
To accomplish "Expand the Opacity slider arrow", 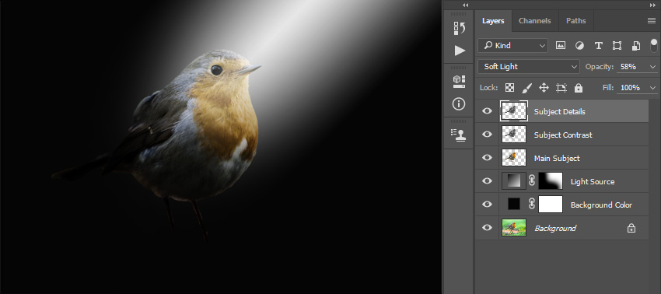I will 653,67.
